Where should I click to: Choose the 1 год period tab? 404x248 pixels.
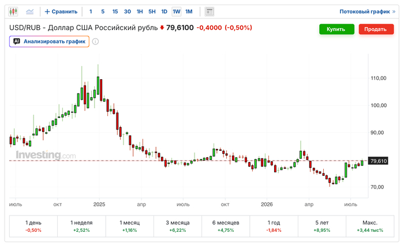coord(274,226)
